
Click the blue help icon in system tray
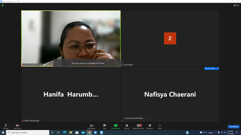pyautogui.click(x=187, y=133)
